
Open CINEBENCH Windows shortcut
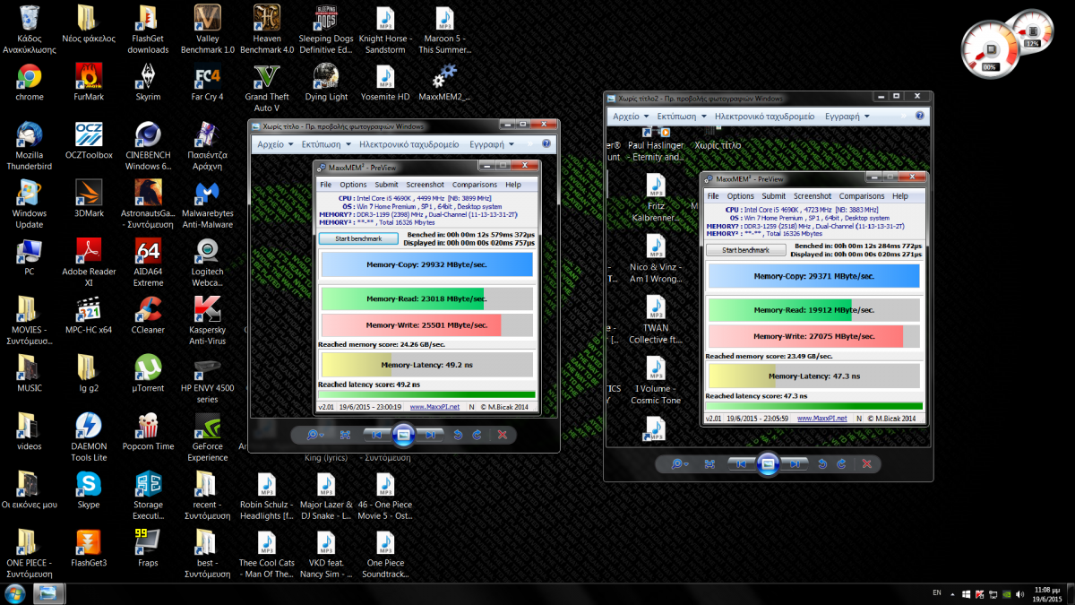148,146
